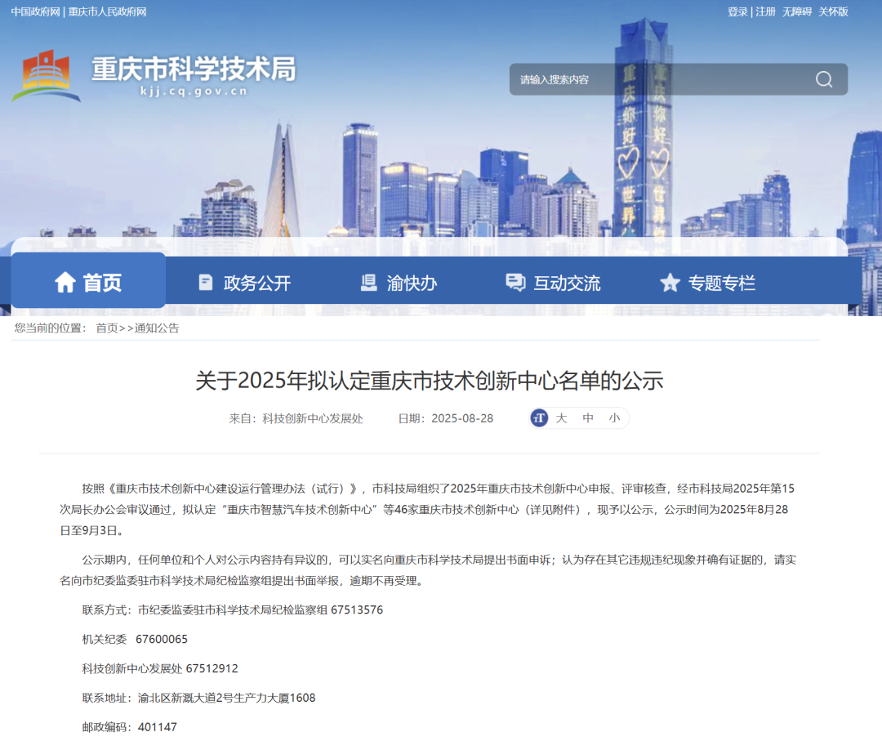Click the phone number 67512912

[212, 668]
